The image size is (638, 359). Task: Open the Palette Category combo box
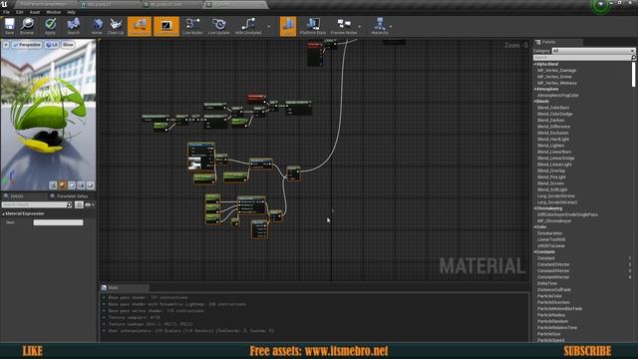pos(593,51)
